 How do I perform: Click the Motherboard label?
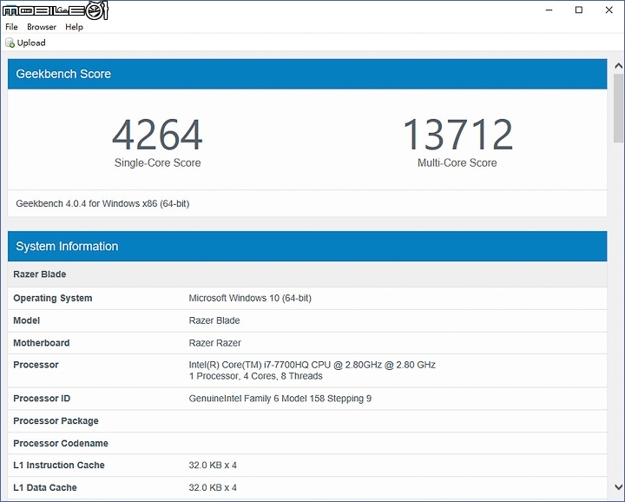click(42, 343)
